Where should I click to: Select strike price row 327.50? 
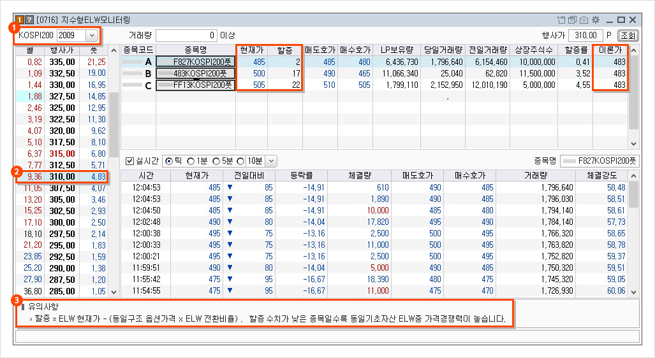(x=63, y=96)
